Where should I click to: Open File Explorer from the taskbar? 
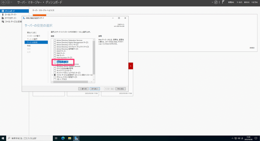point(69,138)
